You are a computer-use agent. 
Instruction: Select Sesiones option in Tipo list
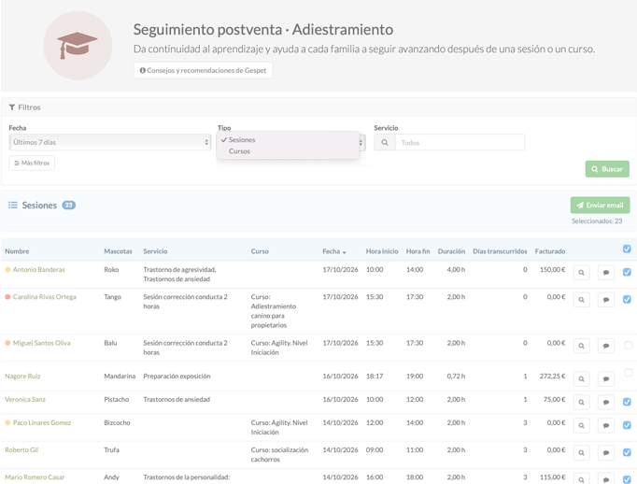(288, 140)
